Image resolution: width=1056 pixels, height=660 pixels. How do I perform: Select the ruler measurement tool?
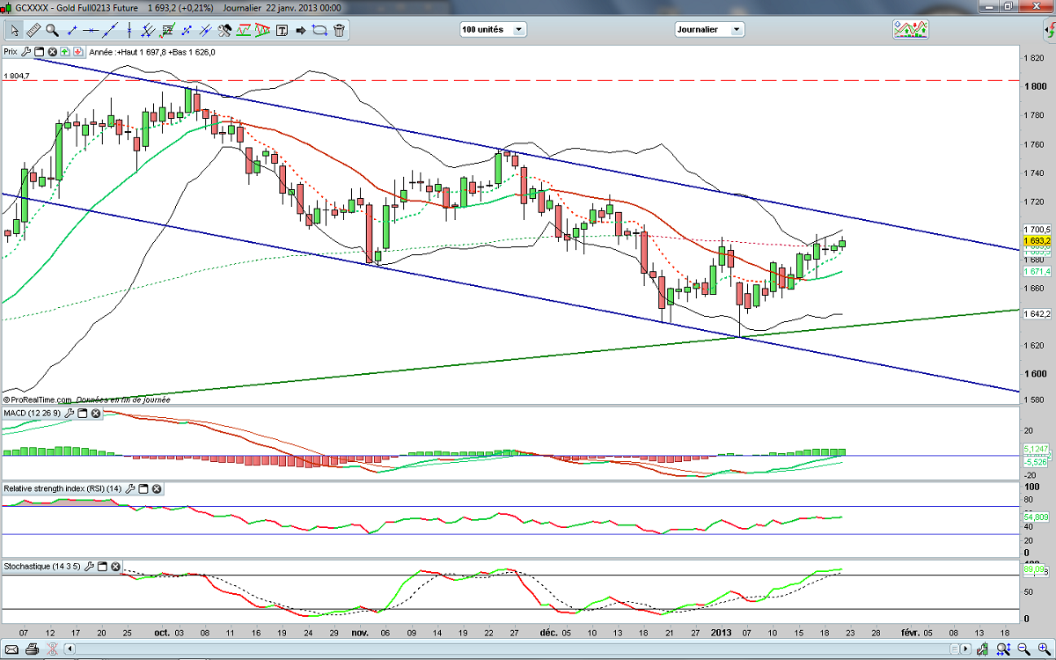33,30
